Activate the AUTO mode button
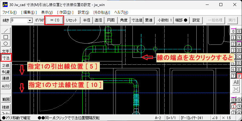Image resolution: width=242 pixels, height=121 pixels. (x=6, y=86)
